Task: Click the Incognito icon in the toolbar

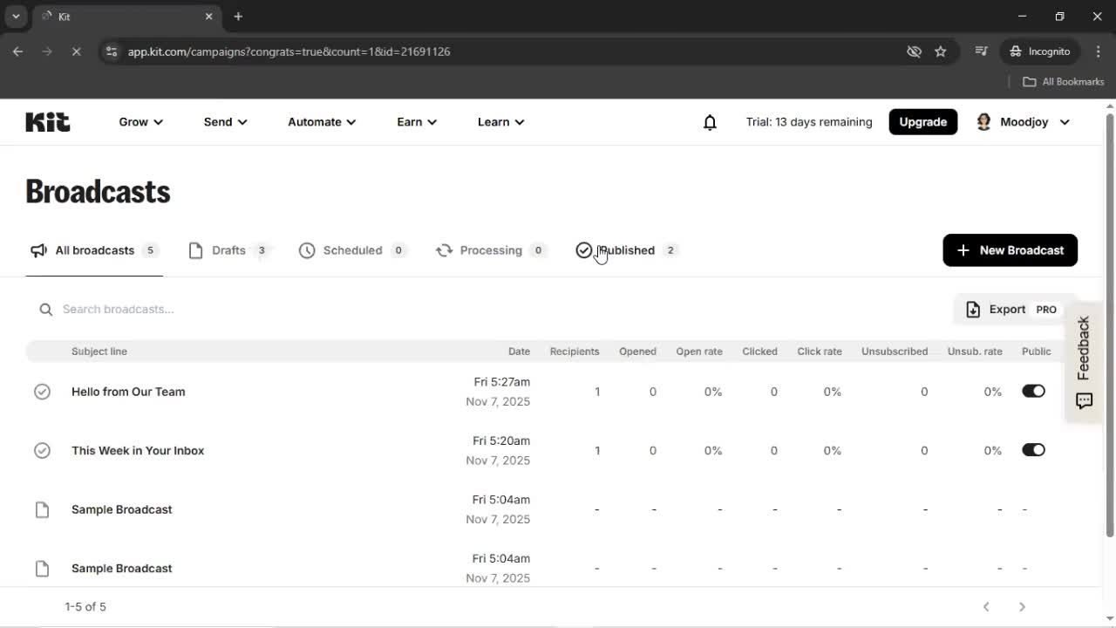Action: point(1017,51)
